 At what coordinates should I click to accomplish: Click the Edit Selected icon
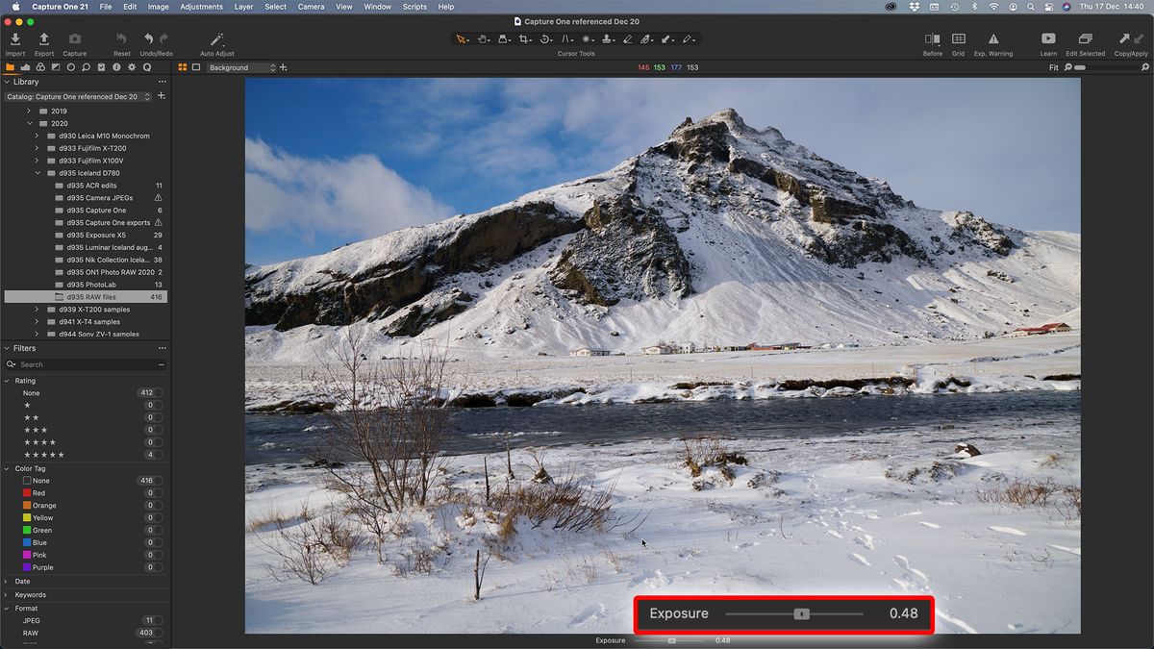1086,40
